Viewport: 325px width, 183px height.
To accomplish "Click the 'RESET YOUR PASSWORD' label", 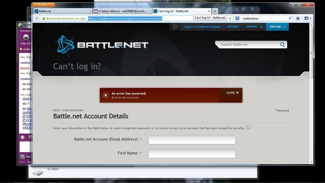I will (x=68, y=110).
